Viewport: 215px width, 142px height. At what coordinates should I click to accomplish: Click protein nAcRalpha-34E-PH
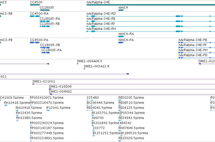197,53
